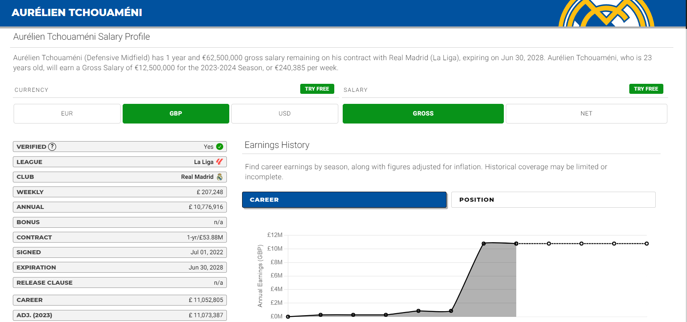The height and width of the screenshot is (322, 687).
Task: Click the La Liga logo icon
Action: coord(219,162)
